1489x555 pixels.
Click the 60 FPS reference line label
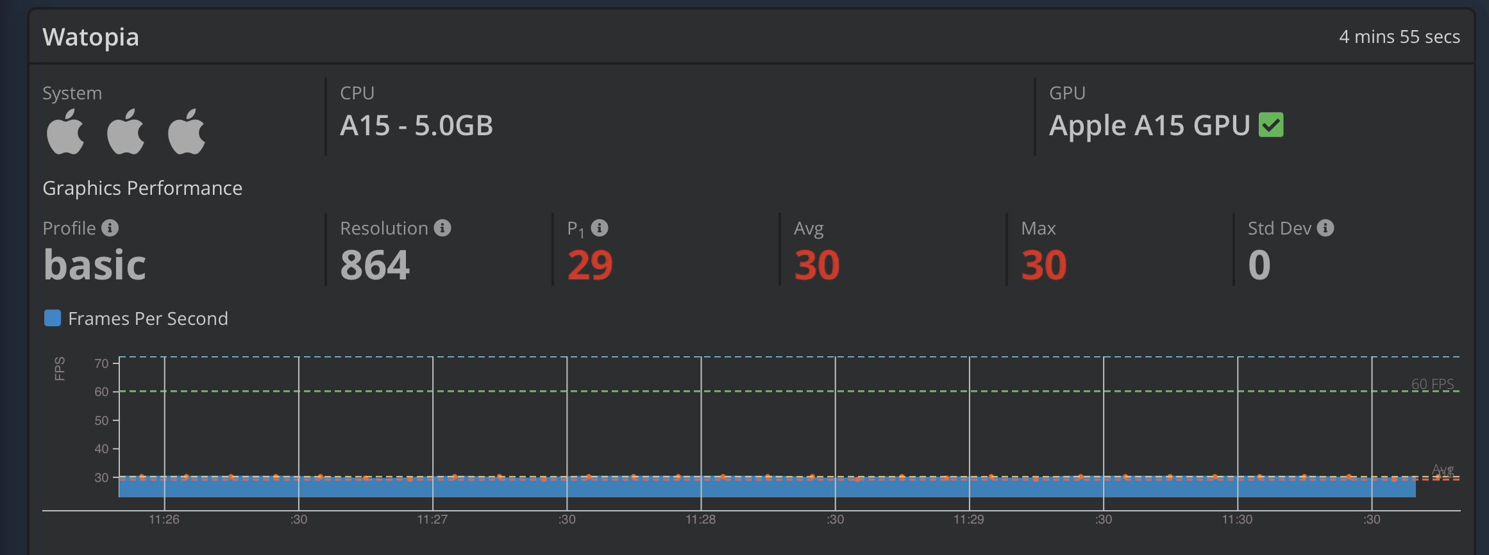tap(1432, 384)
